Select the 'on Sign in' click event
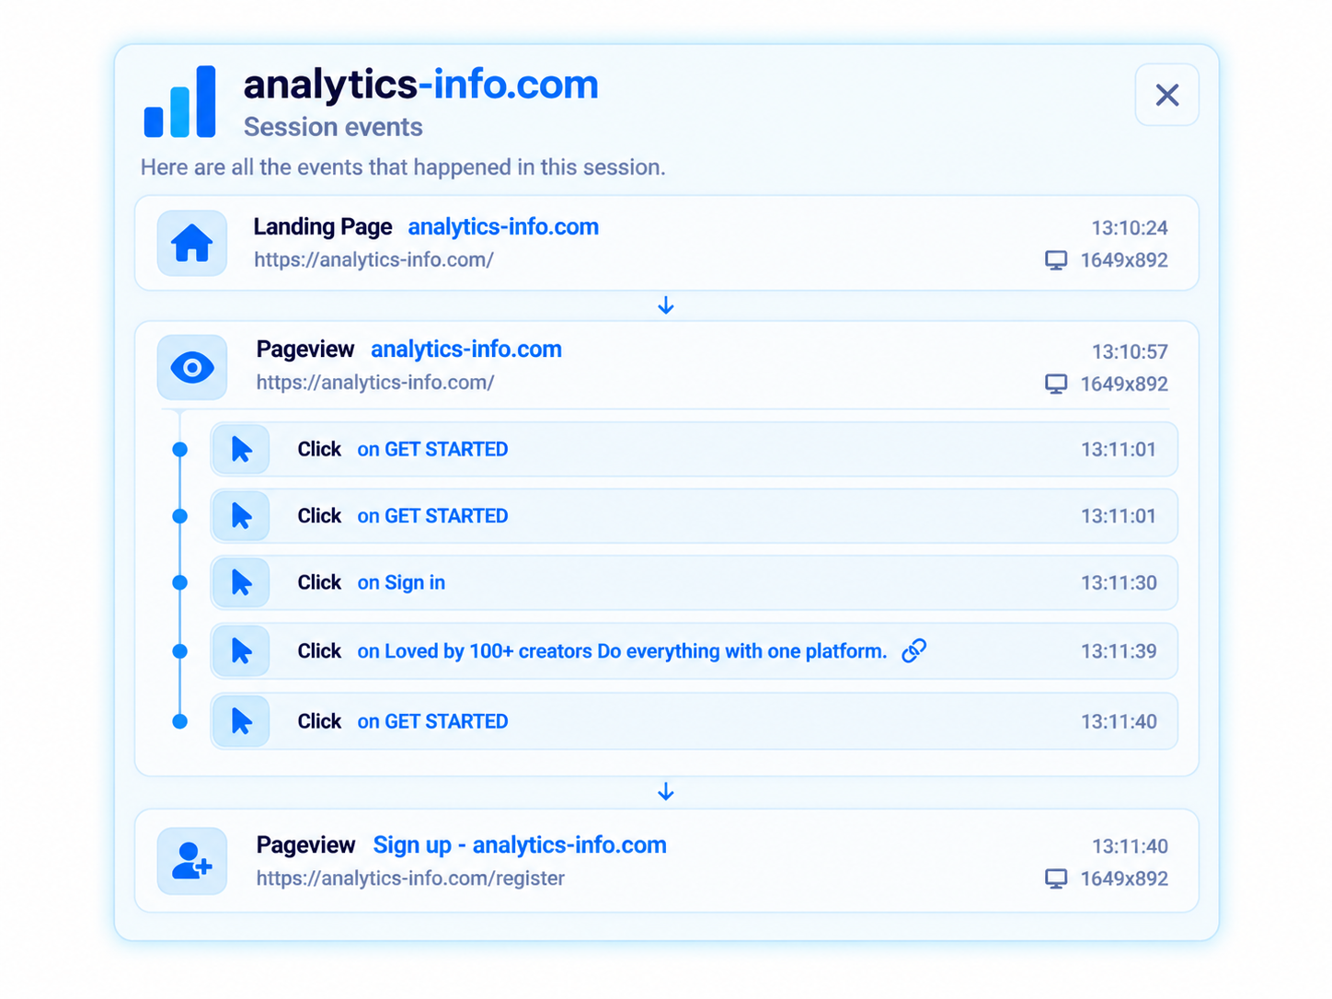The image size is (1332, 999). (401, 582)
